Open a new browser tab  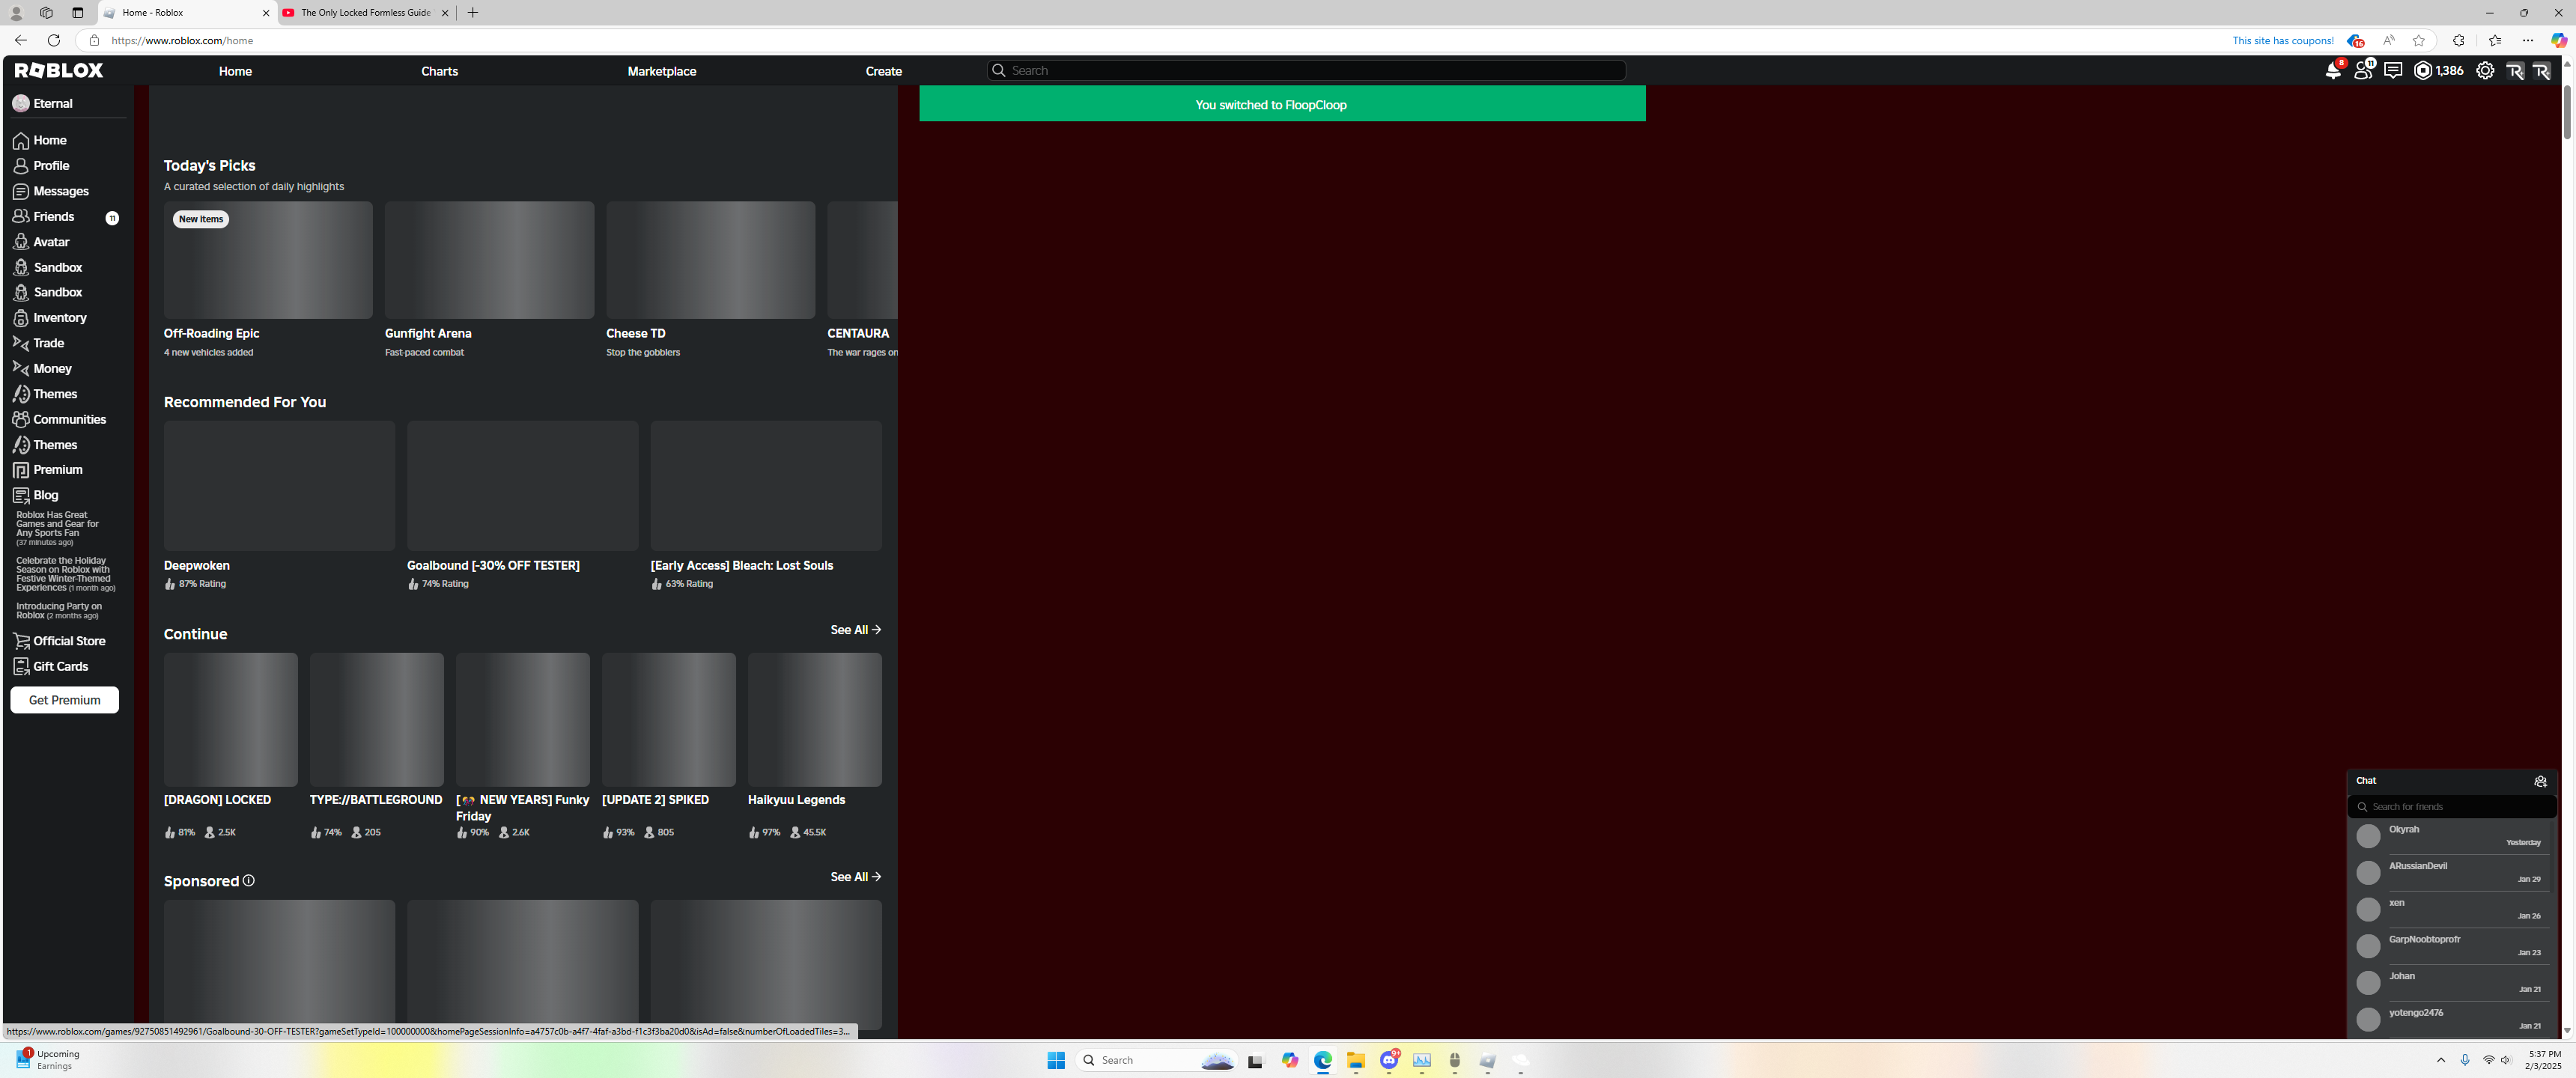pyautogui.click(x=472, y=13)
